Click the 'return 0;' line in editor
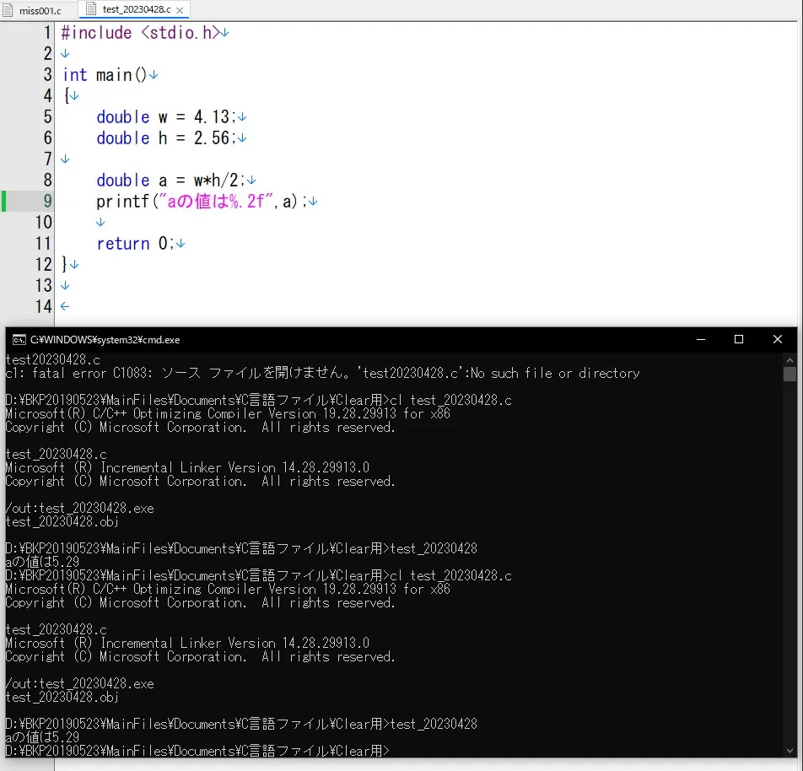Viewport: 803px width, 771px height. tap(135, 244)
